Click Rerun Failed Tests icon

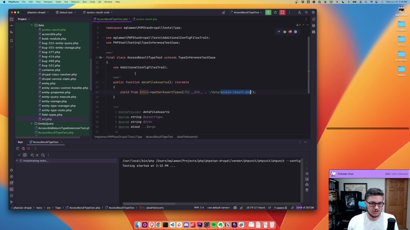pyautogui.click(x=23, y=148)
